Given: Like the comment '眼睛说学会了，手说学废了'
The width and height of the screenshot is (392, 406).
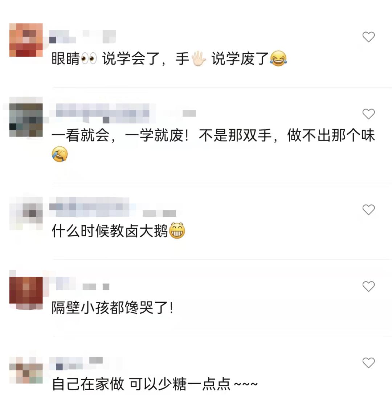Looking at the screenshot, I should tap(368, 37).
